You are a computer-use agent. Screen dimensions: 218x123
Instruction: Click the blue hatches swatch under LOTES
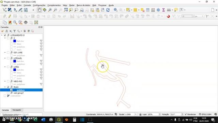point(15,70)
